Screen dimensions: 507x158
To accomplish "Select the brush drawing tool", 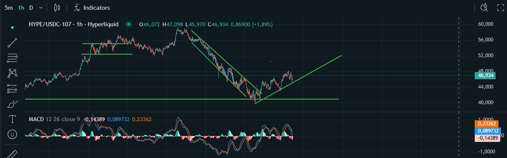I will (x=12, y=104).
